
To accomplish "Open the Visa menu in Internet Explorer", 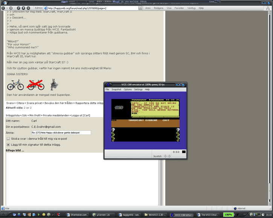I will (x=169, y=8).
